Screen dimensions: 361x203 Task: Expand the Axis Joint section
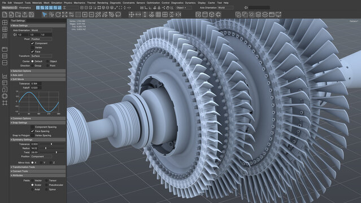tap(38, 75)
